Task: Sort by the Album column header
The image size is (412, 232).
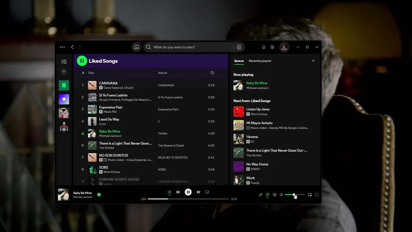Action: 163,73
